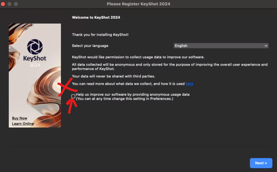This screenshot has width=277, height=172.
Task: Click the 'Thank you for installing KeyShot!' text
Action: click(x=100, y=34)
